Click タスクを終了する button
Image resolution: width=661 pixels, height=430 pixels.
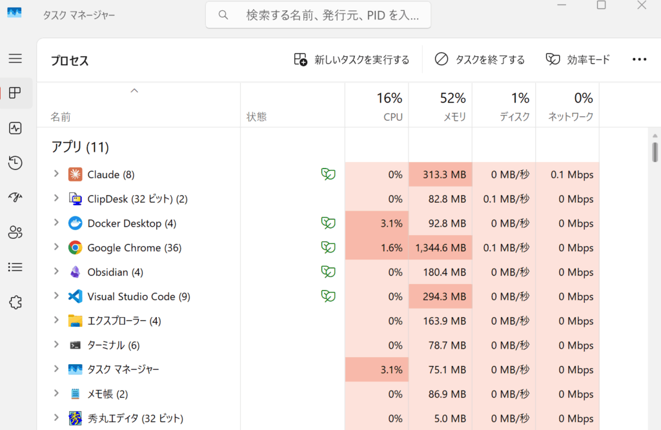[480, 59]
